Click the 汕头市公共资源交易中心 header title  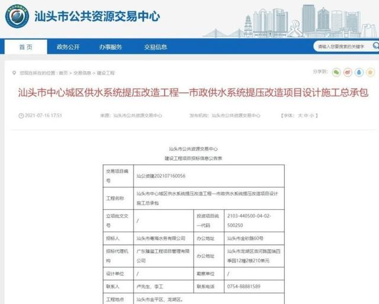click(97, 17)
